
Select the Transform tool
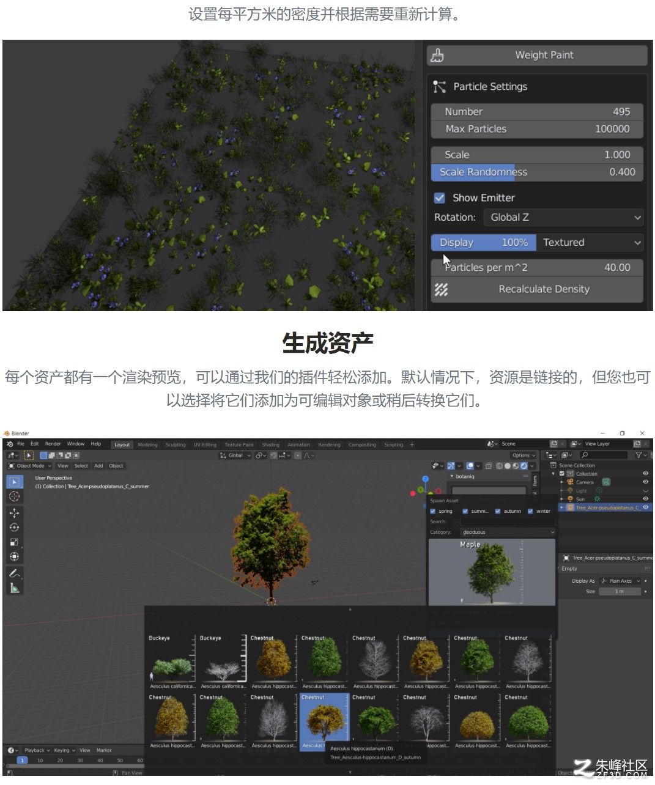[15, 557]
